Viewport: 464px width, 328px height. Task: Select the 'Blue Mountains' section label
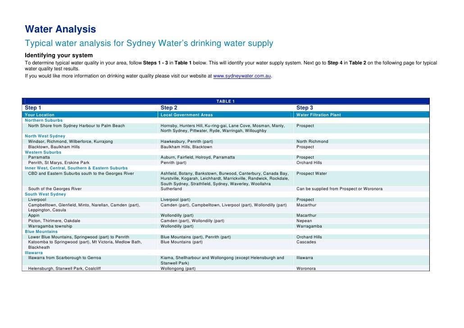[41, 232]
